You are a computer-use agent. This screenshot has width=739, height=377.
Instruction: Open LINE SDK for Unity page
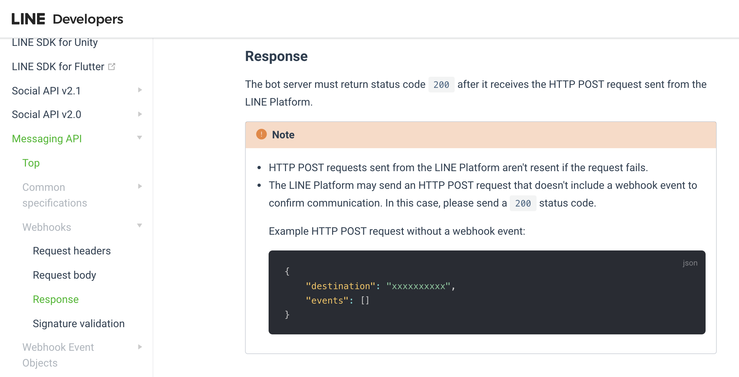pyautogui.click(x=55, y=42)
